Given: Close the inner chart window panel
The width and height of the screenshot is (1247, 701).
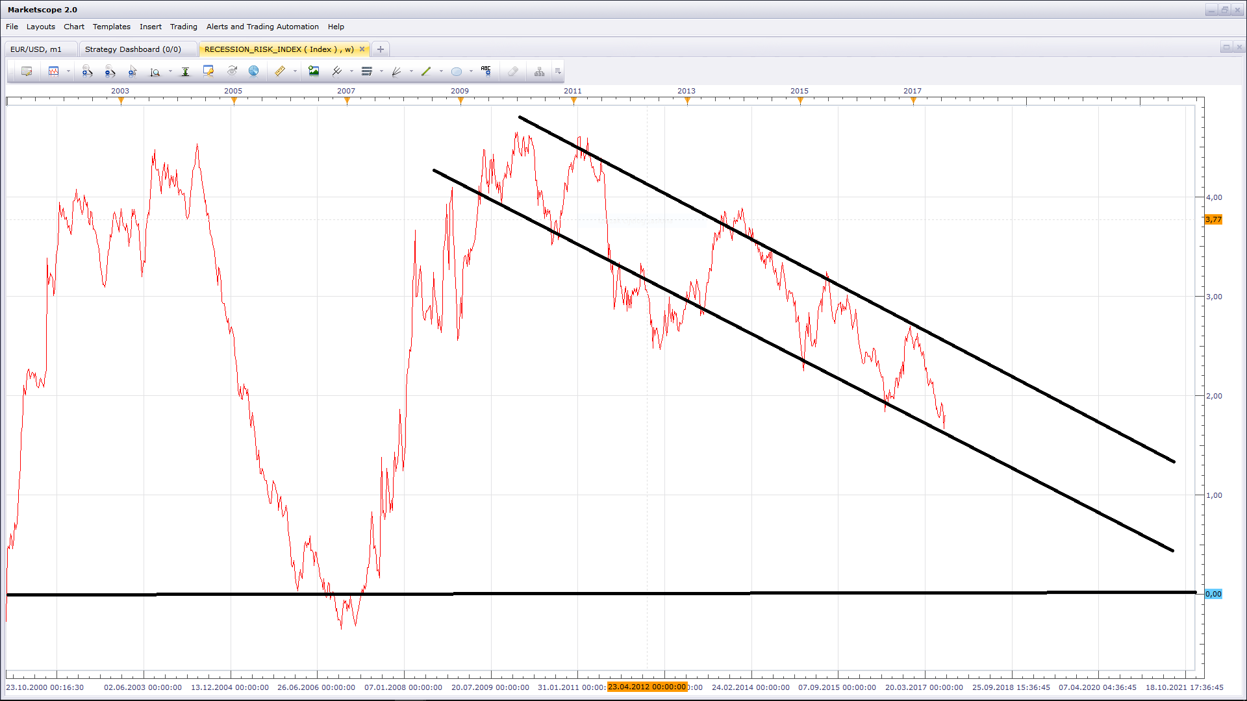Looking at the screenshot, I should point(1239,47).
